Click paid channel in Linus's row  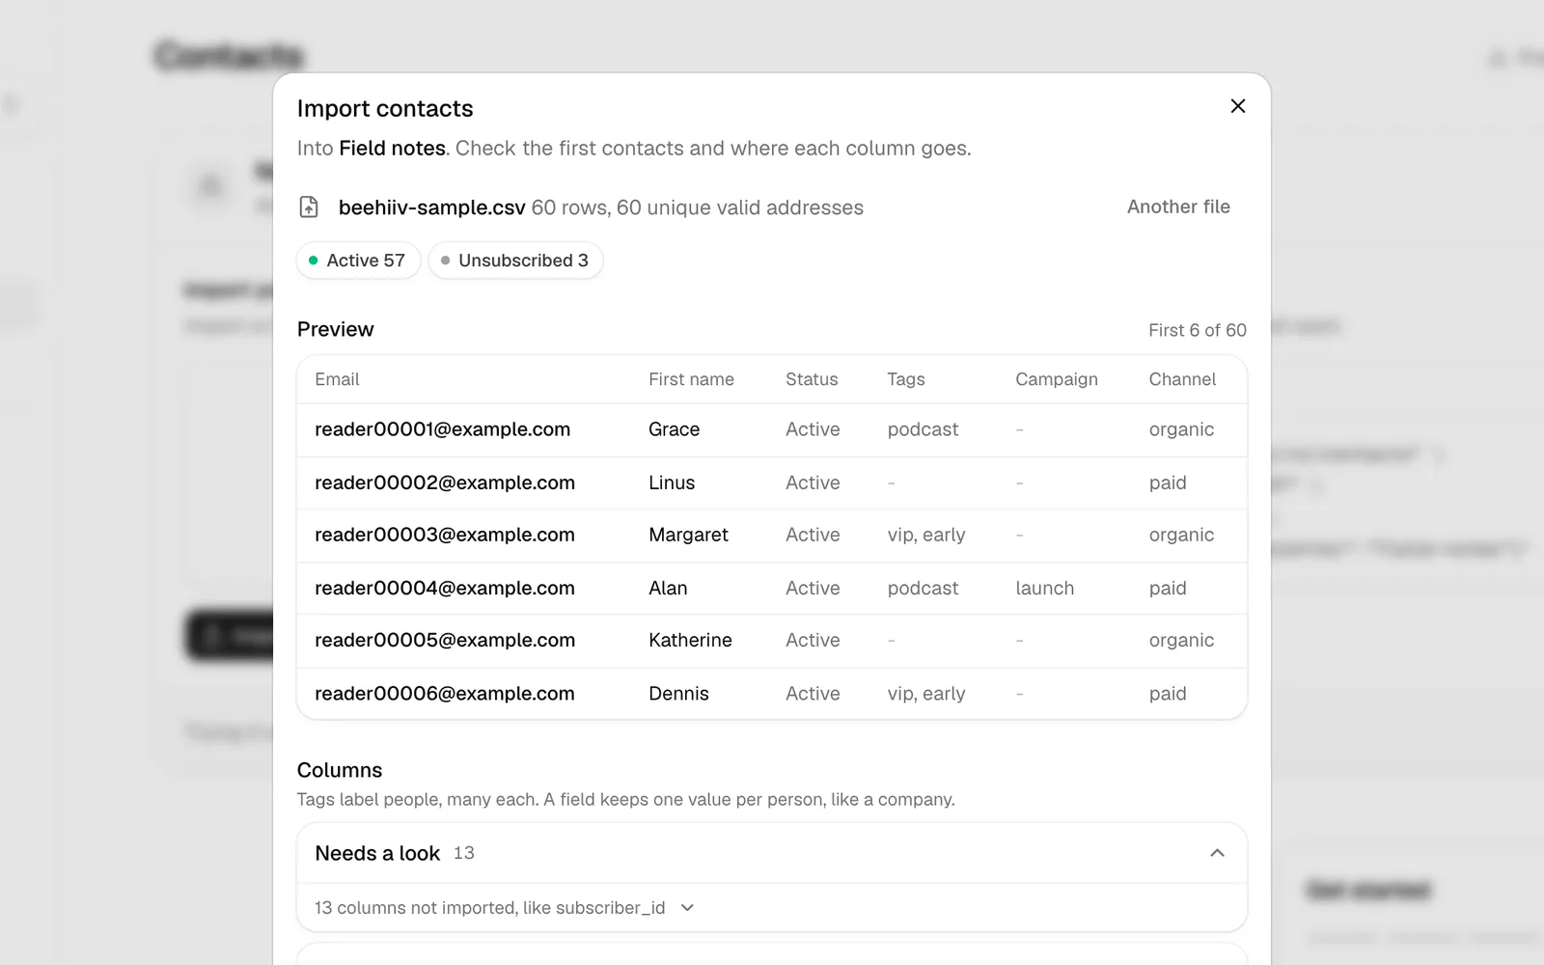point(1168,482)
